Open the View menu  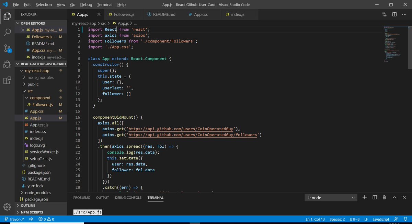point(61,4)
